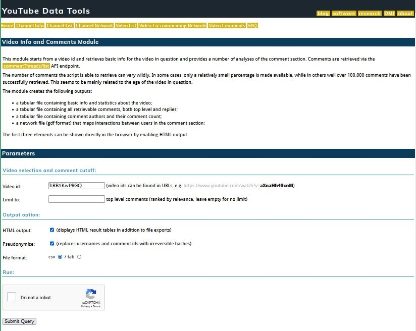Navigate to the Home module tab
Viewport: 416px width, 331px height.
point(7,25)
